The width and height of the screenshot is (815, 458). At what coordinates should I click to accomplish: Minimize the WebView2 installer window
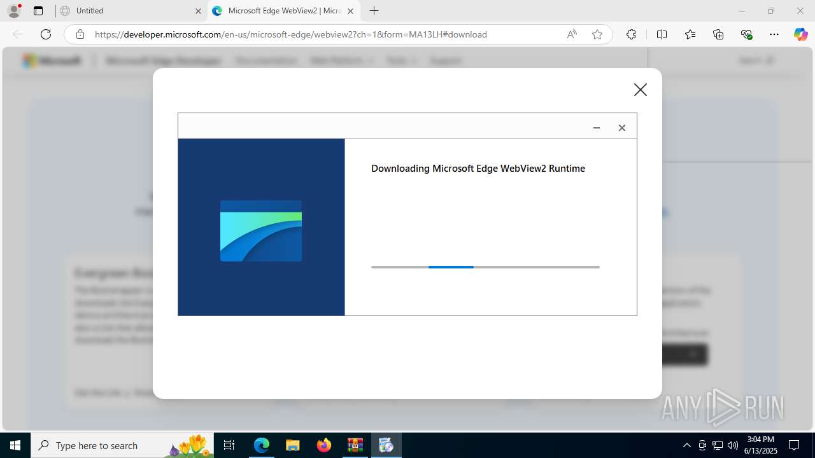coord(597,128)
